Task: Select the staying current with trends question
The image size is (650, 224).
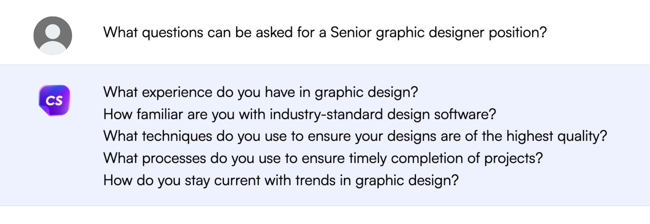Action: click(281, 180)
